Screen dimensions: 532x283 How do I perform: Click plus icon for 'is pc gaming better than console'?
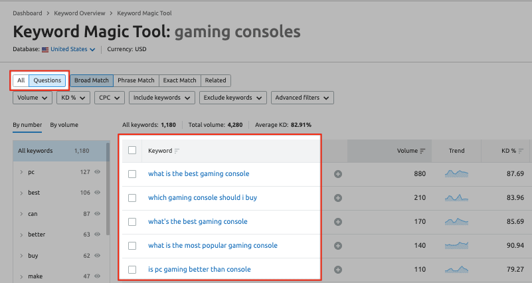coord(338,270)
